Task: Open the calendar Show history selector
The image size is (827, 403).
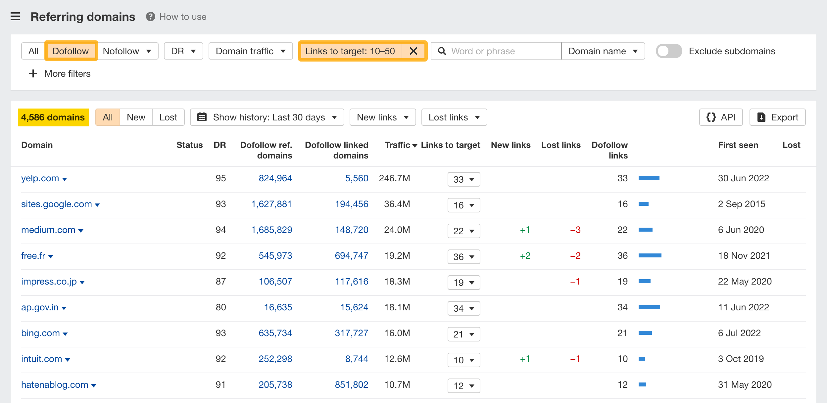Action: pyautogui.click(x=267, y=117)
